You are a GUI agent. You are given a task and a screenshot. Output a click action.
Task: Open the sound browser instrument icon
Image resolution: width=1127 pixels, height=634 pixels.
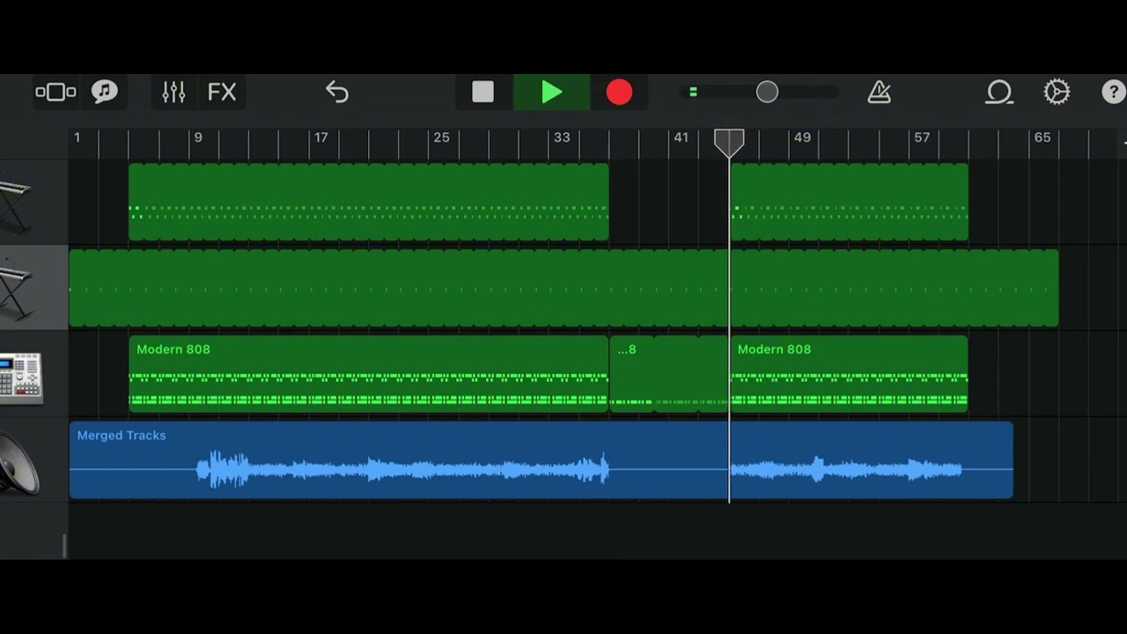[105, 92]
